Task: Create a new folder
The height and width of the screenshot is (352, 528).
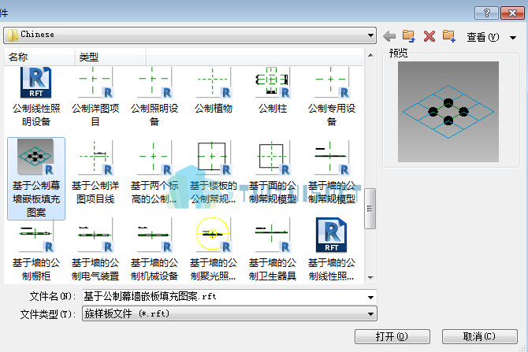Action: (449, 36)
